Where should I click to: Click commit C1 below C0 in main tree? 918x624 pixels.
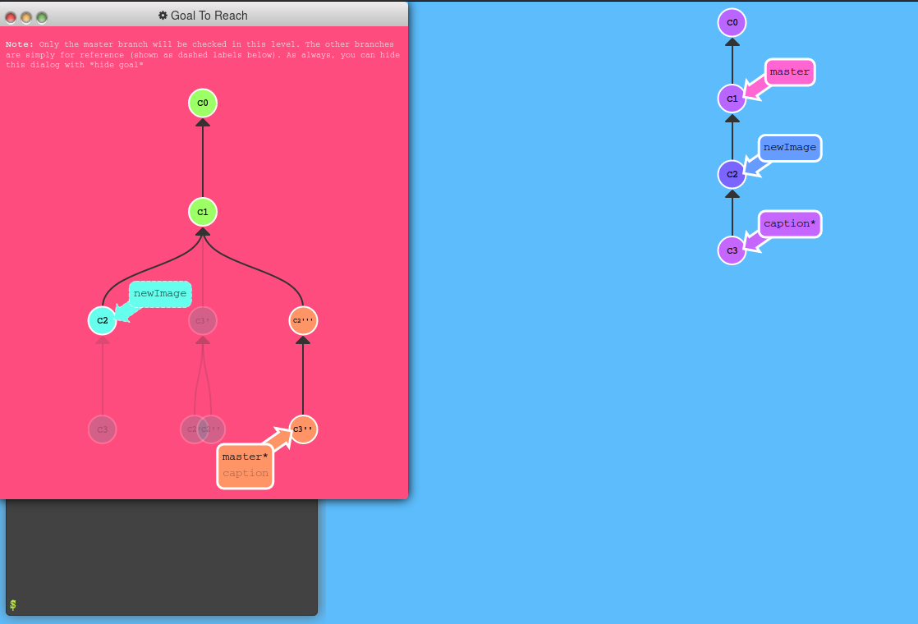(730, 99)
